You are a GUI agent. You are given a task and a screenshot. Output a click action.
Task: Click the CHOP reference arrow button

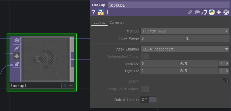click(x=226, y=81)
